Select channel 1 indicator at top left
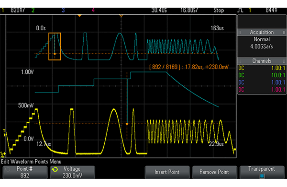This screenshot has height=187, width=287. [x=2, y=10]
